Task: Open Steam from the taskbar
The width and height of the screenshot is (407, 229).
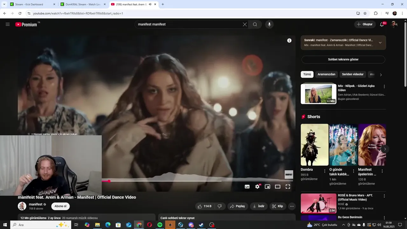Action: point(201,225)
